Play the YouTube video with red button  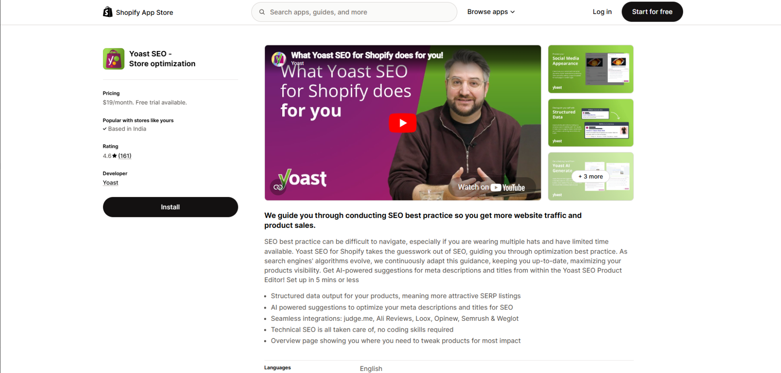[403, 123]
